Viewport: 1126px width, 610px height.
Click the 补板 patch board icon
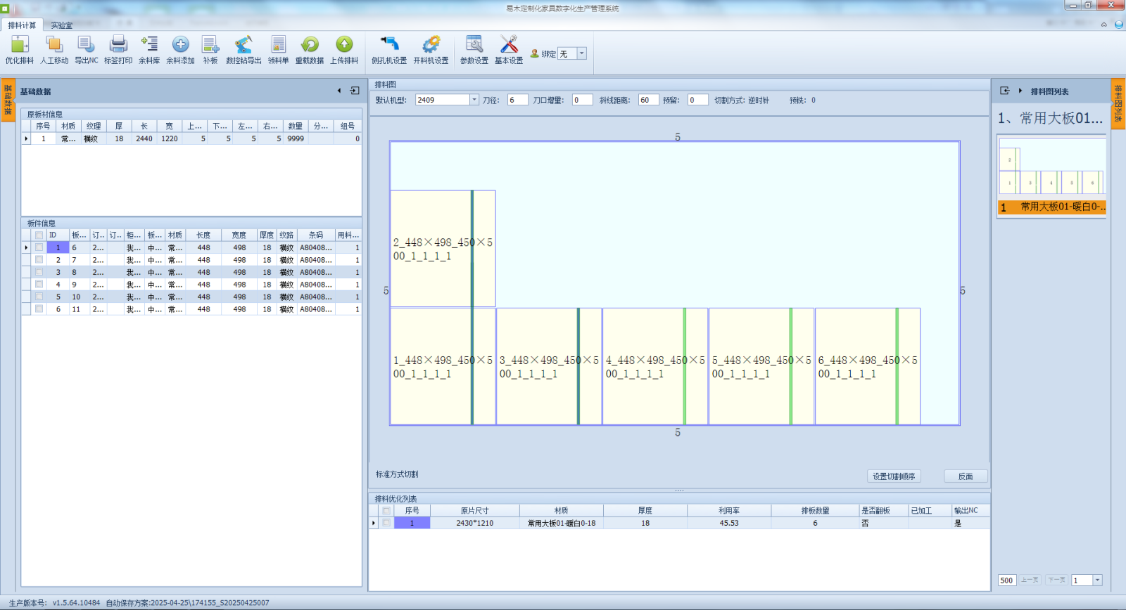210,50
